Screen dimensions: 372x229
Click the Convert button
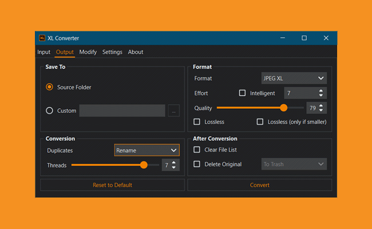[260, 185]
